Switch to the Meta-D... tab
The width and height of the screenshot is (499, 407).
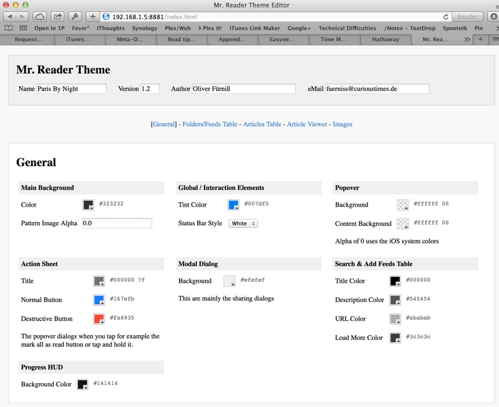click(x=130, y=39)
